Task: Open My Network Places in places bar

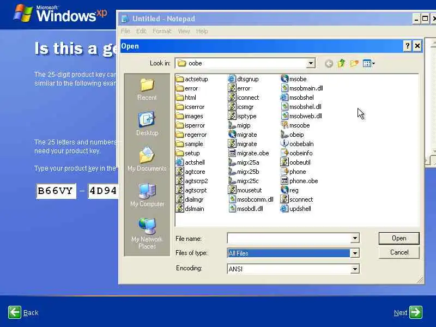Action: (x=147, y=234)
